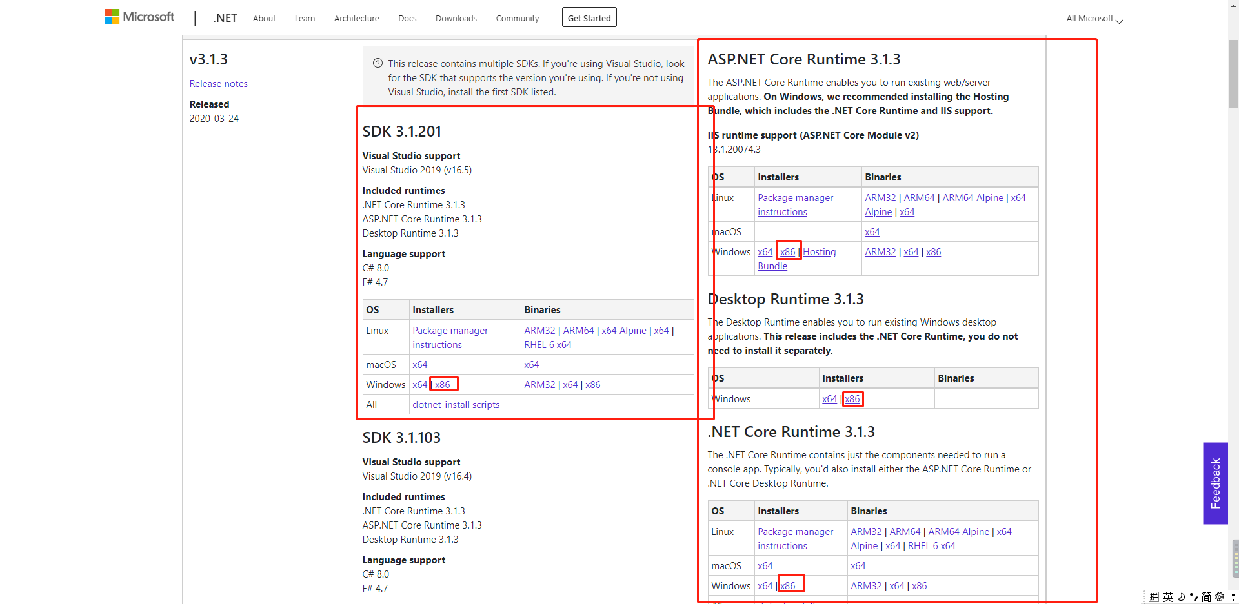This screenshot has height=604, width=1239.
Task: Download SDK 3.1.201 Linux ARM32 binary
Action: [539, 331]
